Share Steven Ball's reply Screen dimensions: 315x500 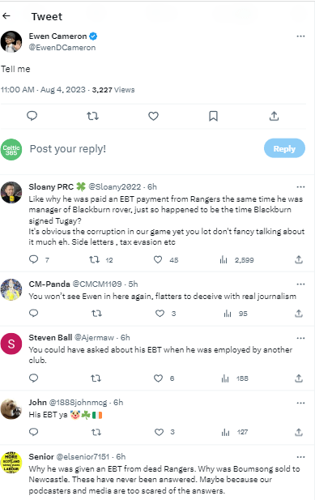click(x=299, y=378)
